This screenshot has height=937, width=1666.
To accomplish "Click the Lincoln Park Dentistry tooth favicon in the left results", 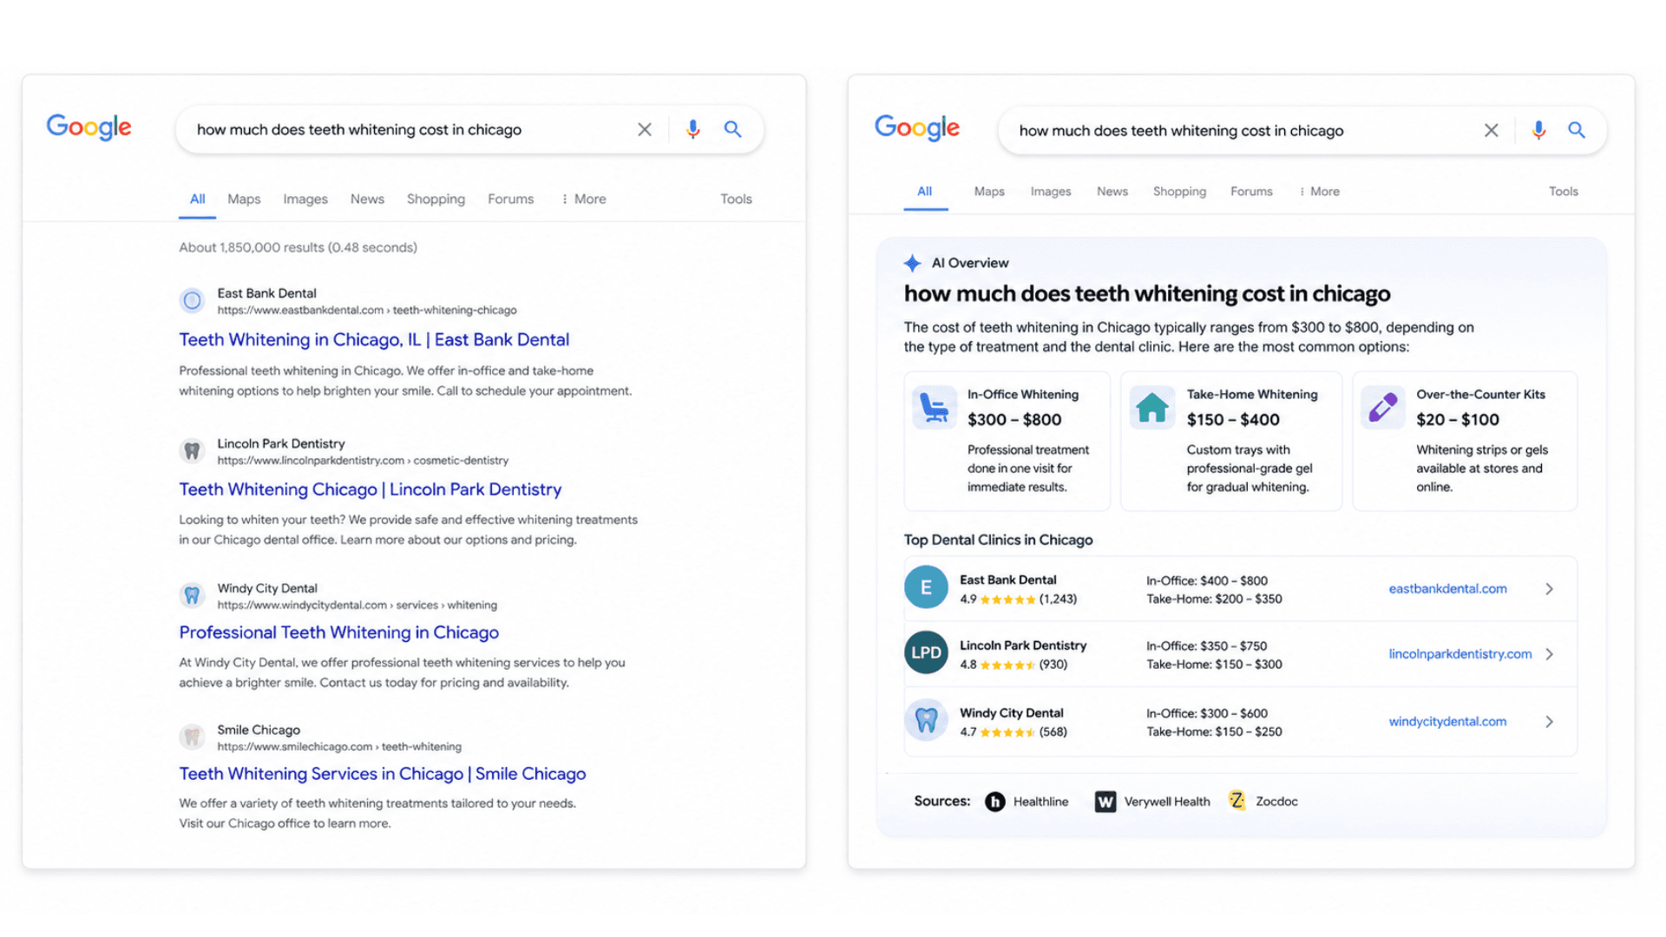I will coord(192,451).
